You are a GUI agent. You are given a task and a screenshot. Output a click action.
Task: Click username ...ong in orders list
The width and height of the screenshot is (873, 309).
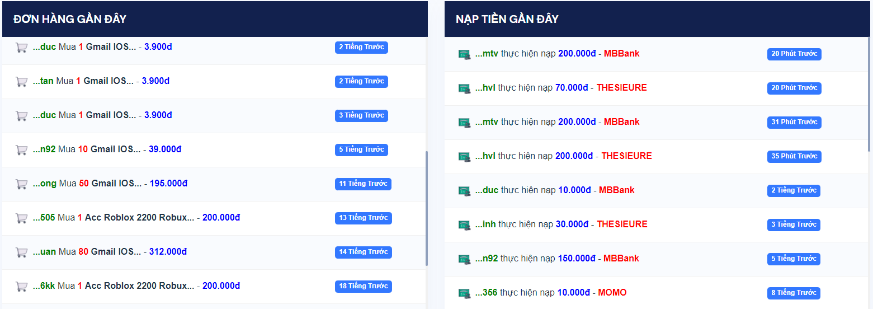tap(45, 184)
